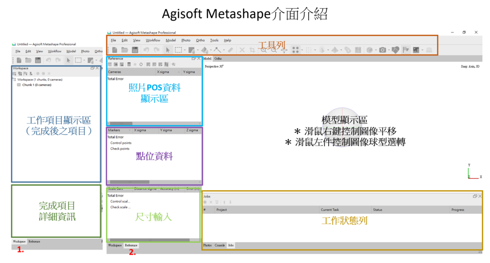Toggle Show cameras camera icon
Image resolution: width=490 pixels, height=263 pixels.
click(x=382, y=50)
